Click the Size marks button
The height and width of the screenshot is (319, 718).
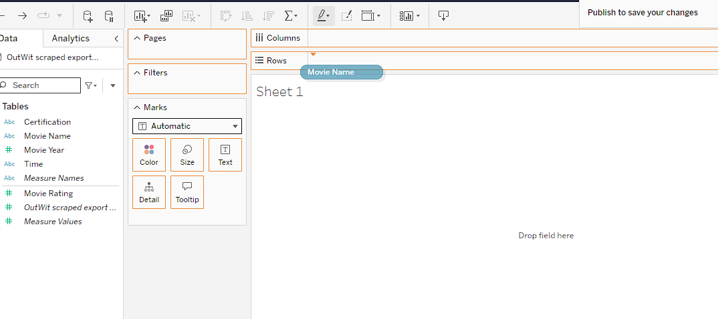tap(187, 155)
